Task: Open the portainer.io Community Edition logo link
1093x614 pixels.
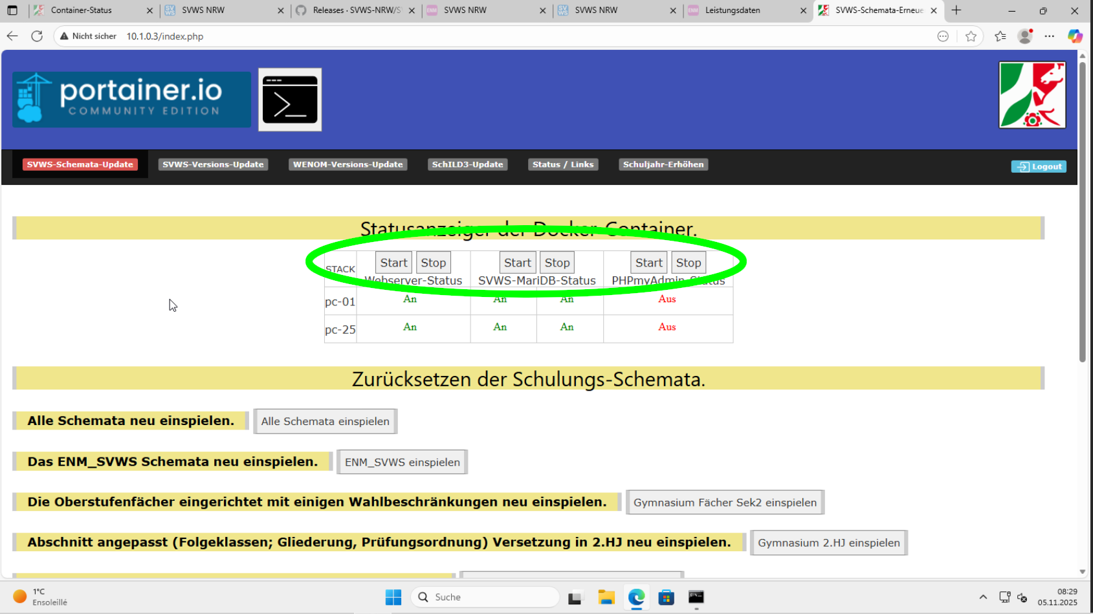Action: point(131,99)
